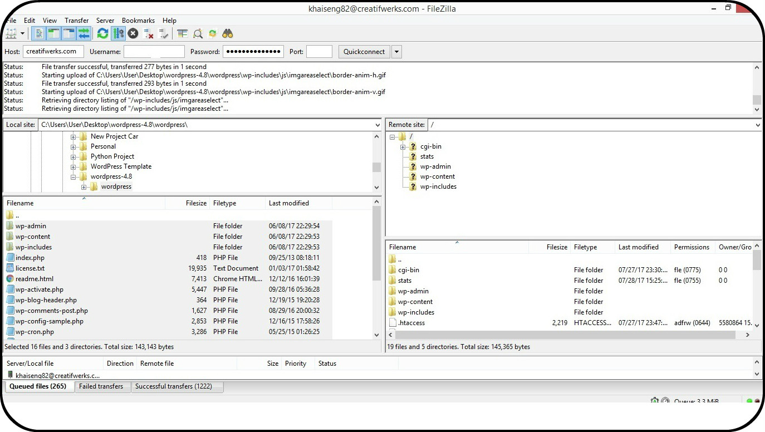Select the readme.html Chrome icon
This screenshot has width=765, height=432.
point(10,279)
